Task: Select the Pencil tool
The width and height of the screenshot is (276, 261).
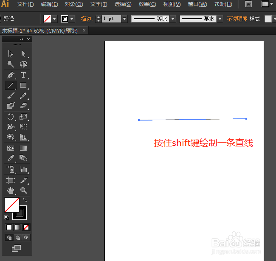Action: [23, 95]
